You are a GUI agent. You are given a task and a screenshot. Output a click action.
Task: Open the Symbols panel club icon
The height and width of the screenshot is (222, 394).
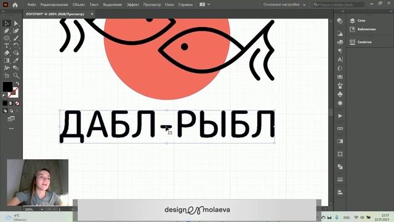340,94
